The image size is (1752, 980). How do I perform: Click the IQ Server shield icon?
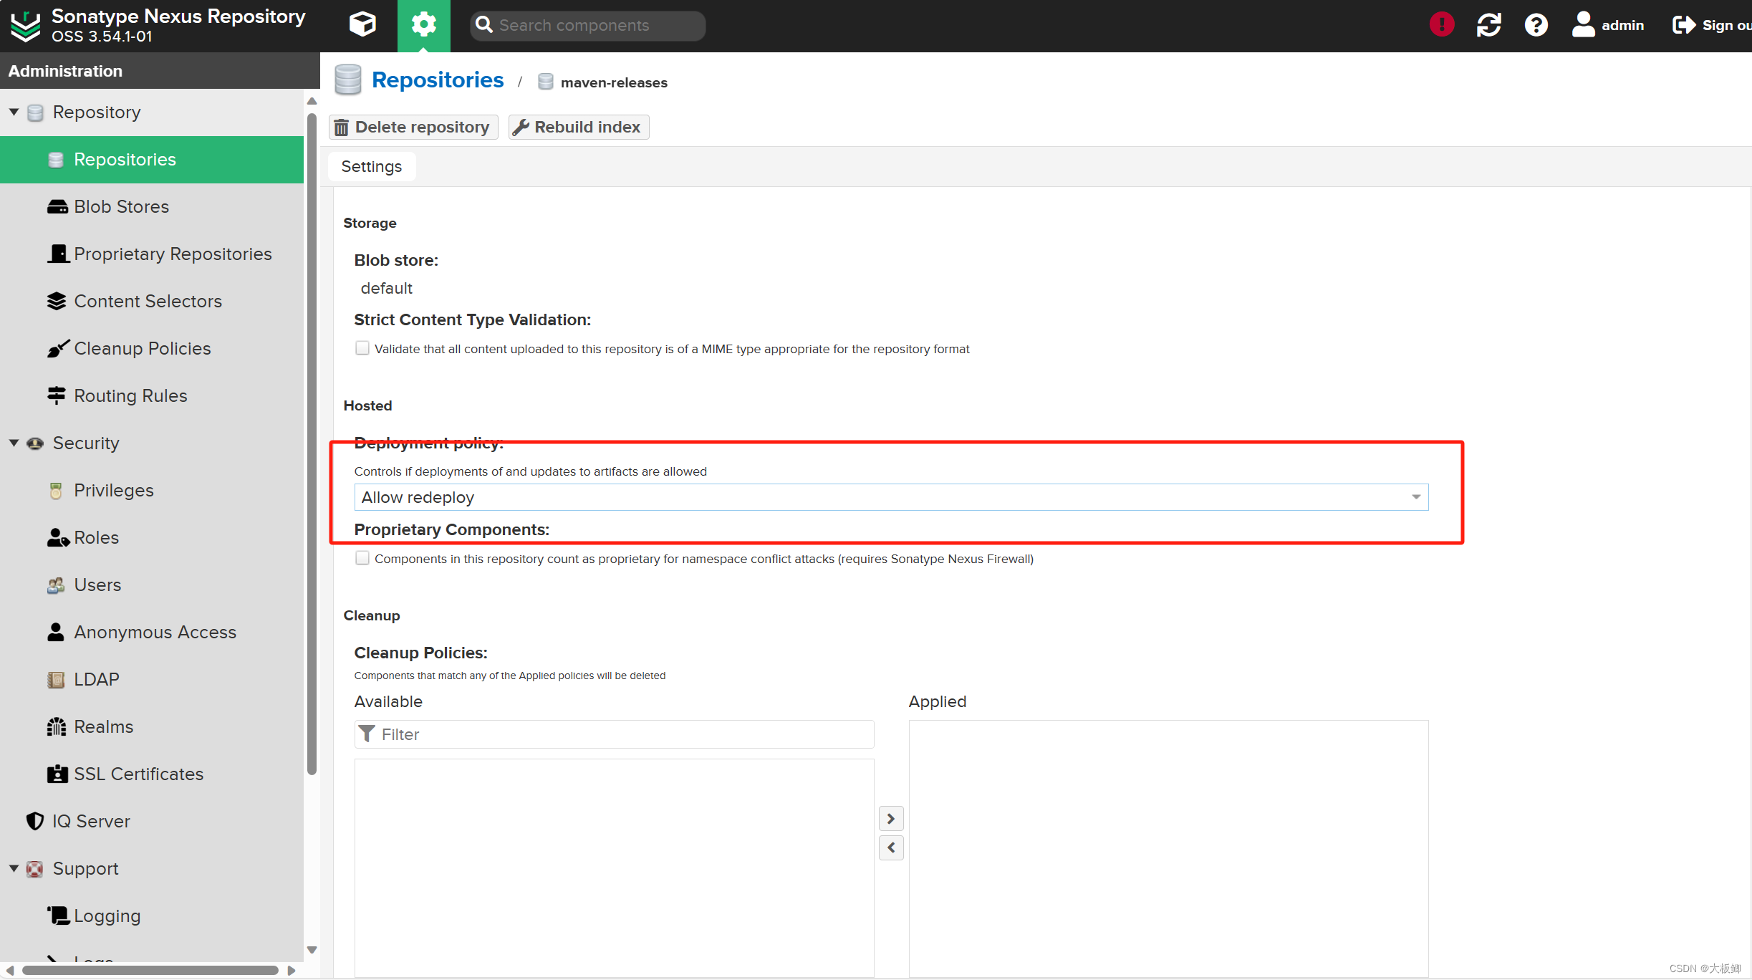click(34, 821)
